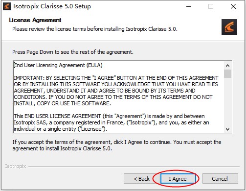Image resolution: width=246 pixels, height=191 pixels.
Task: Click the Clarisse icon in the title bar
Action: [7, 6]
